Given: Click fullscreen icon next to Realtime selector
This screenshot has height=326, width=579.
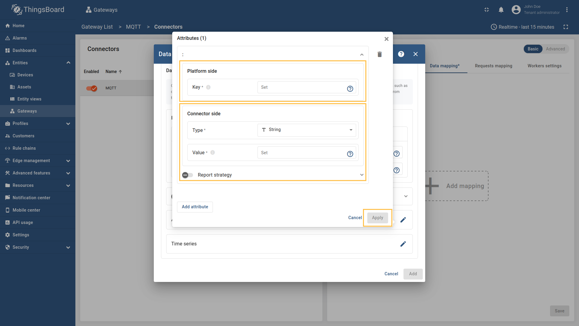Looking at the screenshot, I should (566, 27).
